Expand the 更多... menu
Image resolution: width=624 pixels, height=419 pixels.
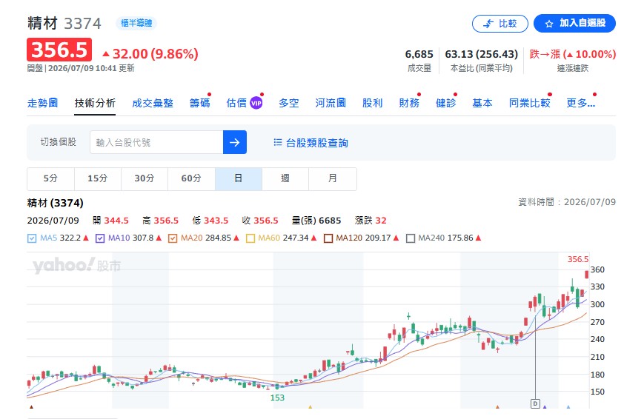[580, 103]
